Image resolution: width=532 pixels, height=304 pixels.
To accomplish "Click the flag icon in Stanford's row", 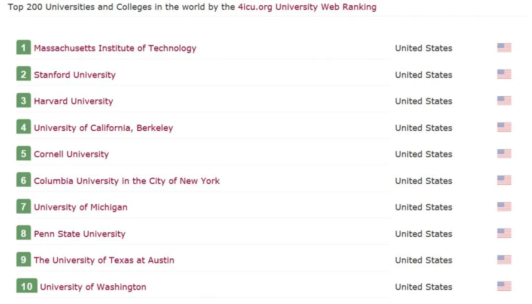I will click(x=504, y=74).
